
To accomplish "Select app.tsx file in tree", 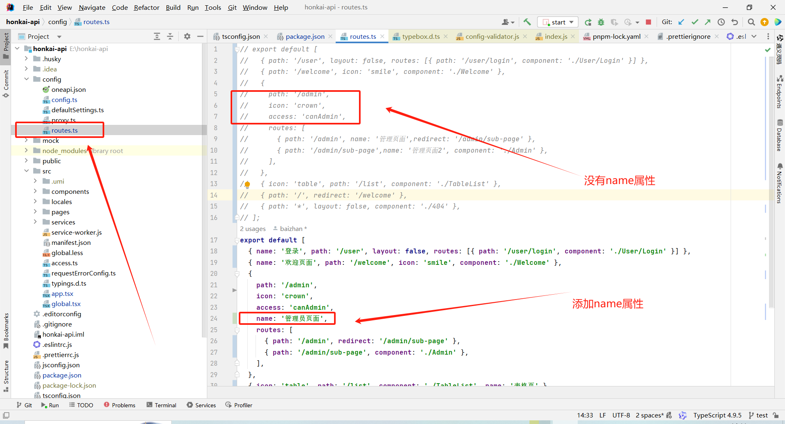I will (62, 293).
